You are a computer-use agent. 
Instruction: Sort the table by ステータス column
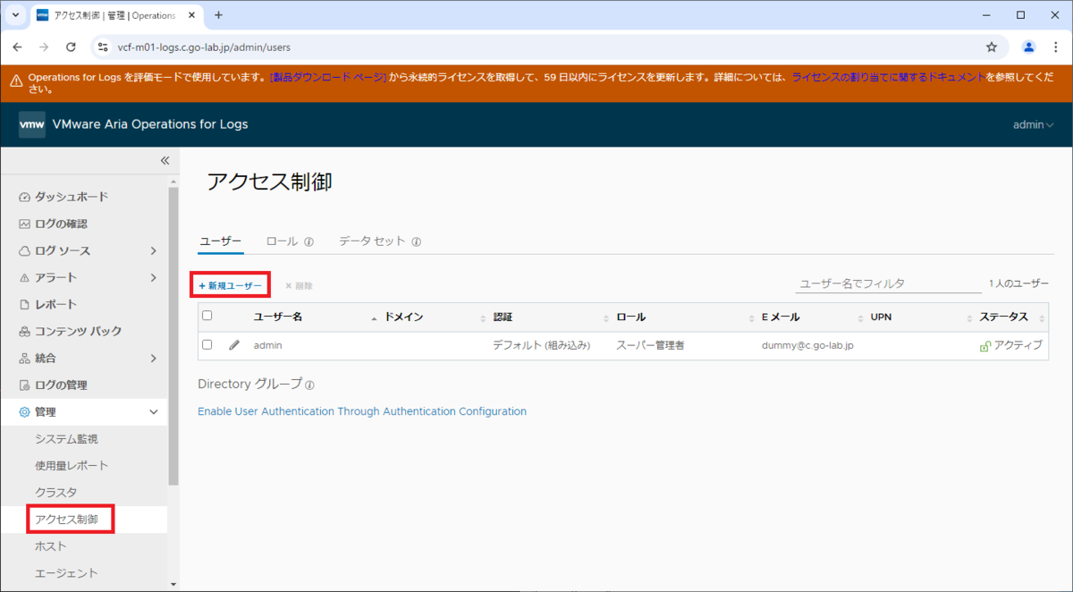point(1003,317)
